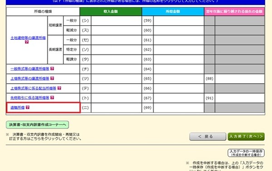The image size is (272, 171).
Task: Click income amount field (ト)
Action: coord(116,98)
